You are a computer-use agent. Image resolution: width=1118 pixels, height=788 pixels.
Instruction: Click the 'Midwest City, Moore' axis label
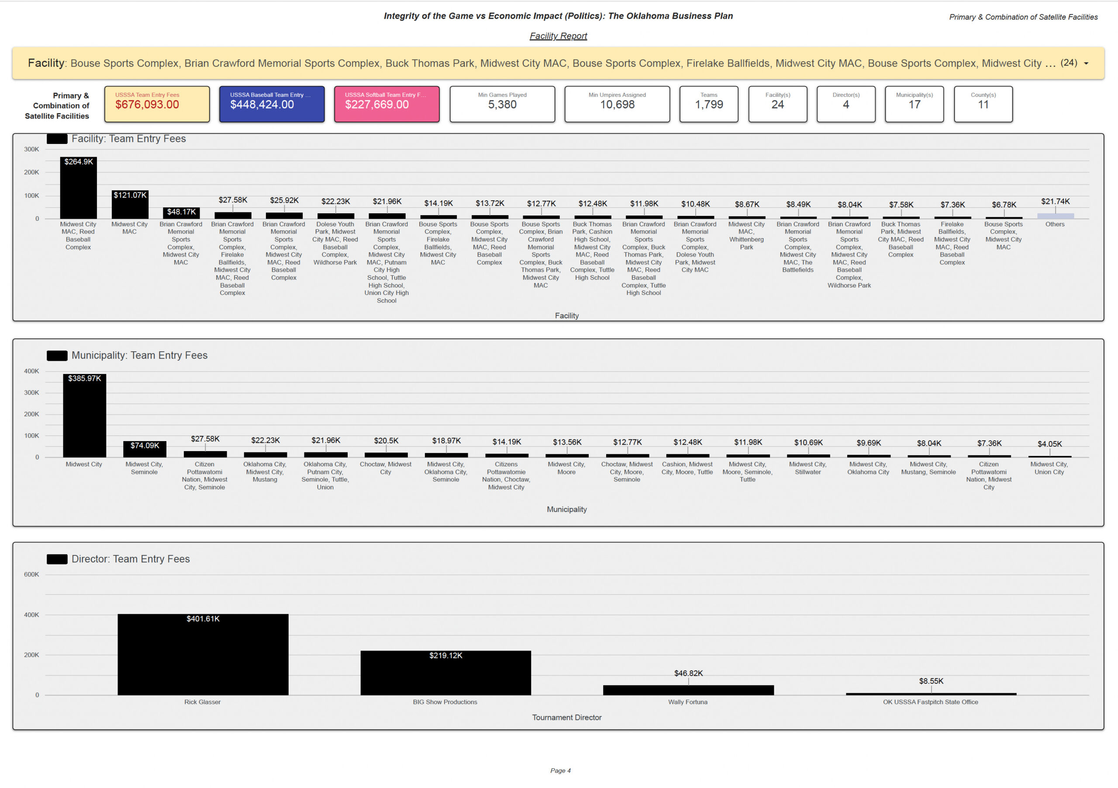click(x=566, y=468)
